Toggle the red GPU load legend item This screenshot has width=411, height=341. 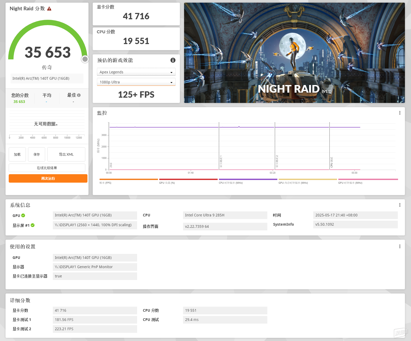coord(188,181)
